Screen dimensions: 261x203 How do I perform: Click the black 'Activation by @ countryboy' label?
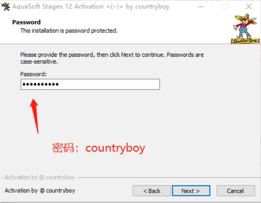40,190
